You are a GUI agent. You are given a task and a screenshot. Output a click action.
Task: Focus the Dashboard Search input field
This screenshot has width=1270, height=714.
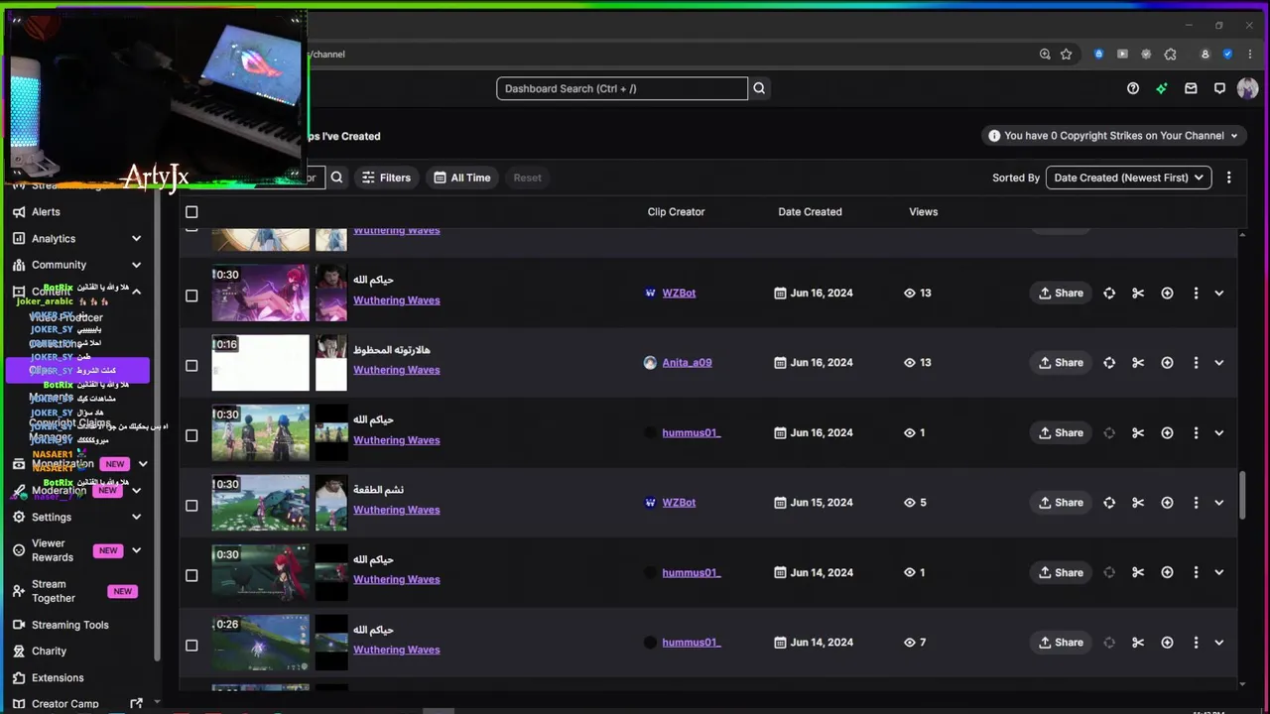(622, 88)
